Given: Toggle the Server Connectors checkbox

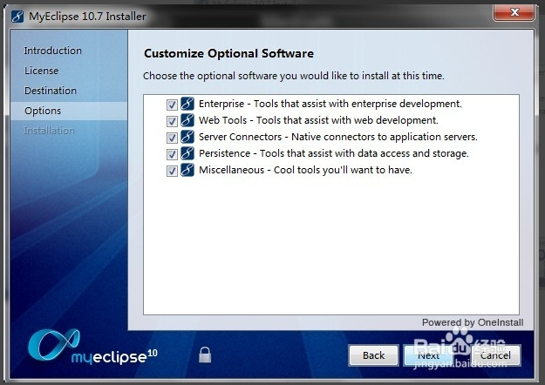Looking at the screenshot, I should click(x=172, y=138).
